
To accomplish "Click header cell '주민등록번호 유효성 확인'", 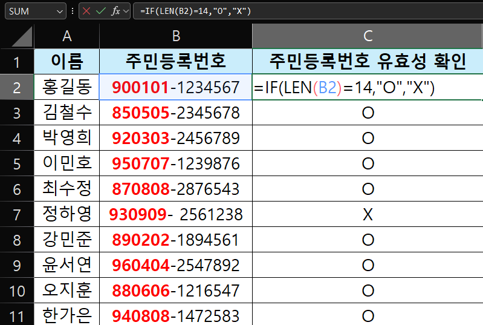I will (x=368, y=61).
